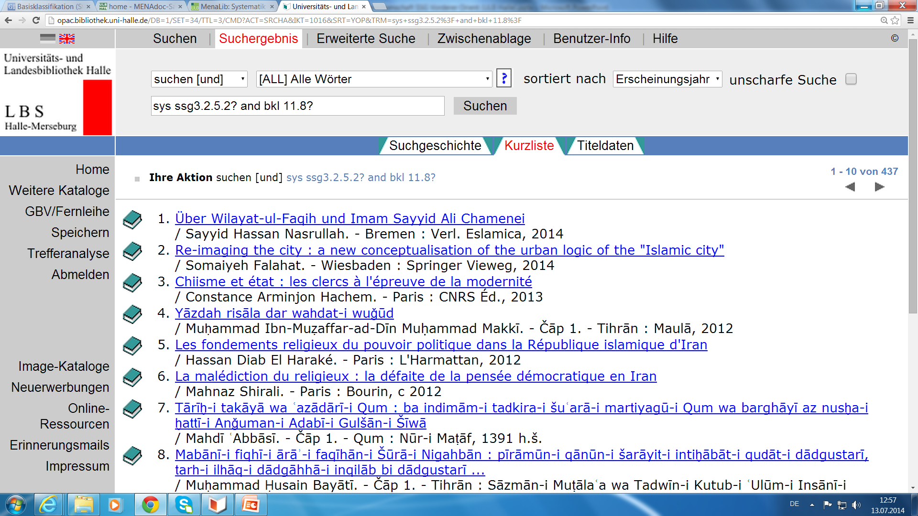This screenshot has height=516, width=918.
Task: Open the Hilfe menu item
Action: coord(665,39)
